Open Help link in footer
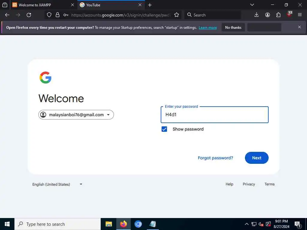Screen dimensions: 307x230 229,184
